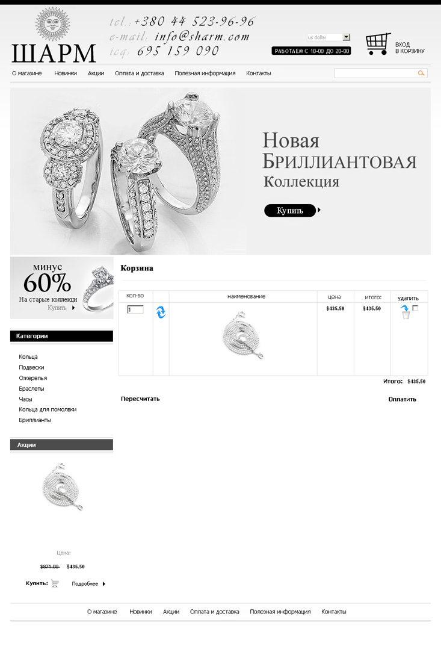Select Кольца category in sidebar
Screen dimensions: 441x646
[28, 357]
